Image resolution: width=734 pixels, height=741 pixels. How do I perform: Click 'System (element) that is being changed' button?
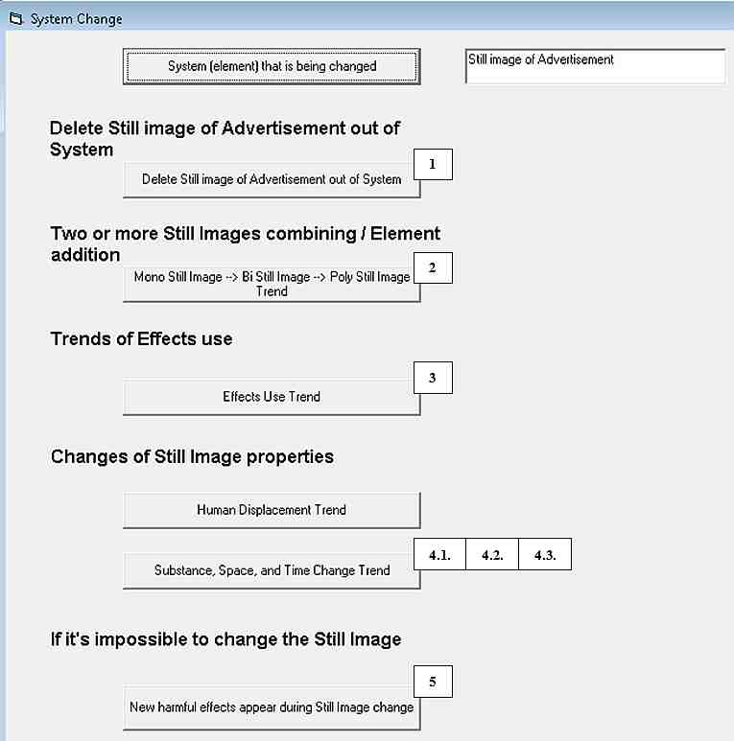pos(272,67)
